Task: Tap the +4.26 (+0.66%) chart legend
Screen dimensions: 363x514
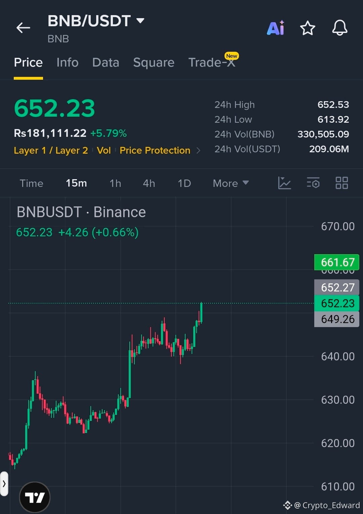Action: (98, 232)
